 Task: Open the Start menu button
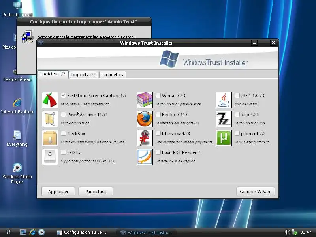8,232
